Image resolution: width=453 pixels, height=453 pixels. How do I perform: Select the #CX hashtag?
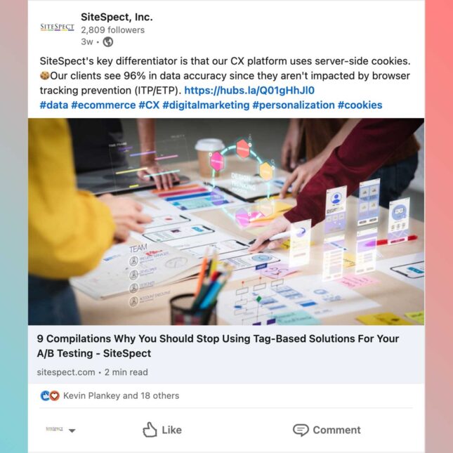149,105
